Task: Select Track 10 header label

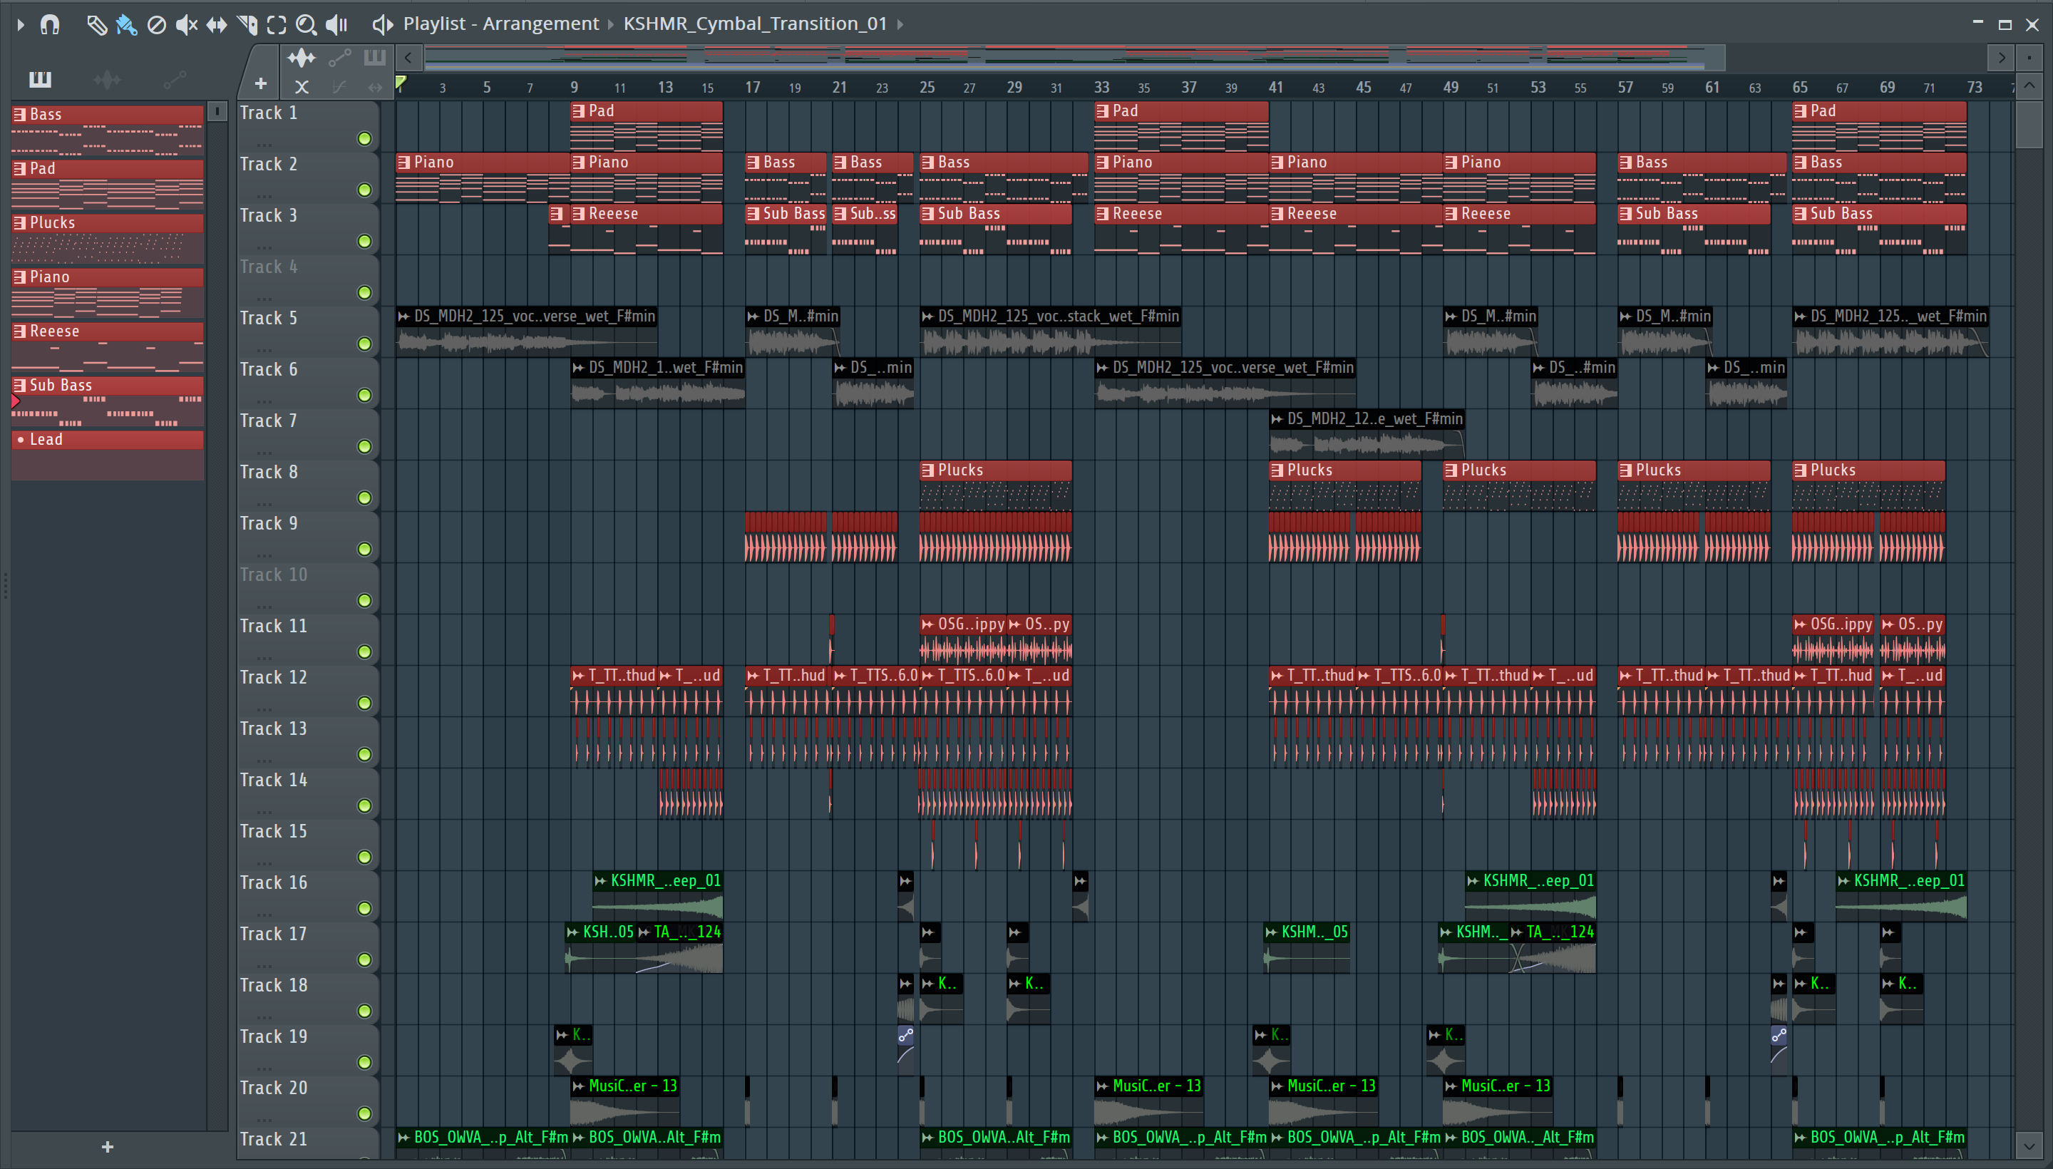Action: [x=274, y=575]
